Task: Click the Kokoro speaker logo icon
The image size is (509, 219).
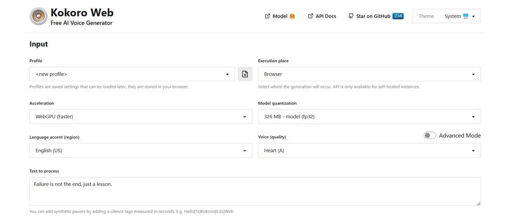Action: (x=39, y=16)
